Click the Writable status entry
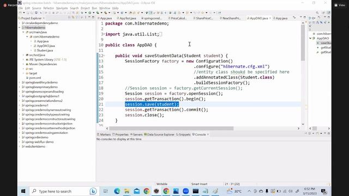Viewport: 349px width, 196px height. click(162, 184)
